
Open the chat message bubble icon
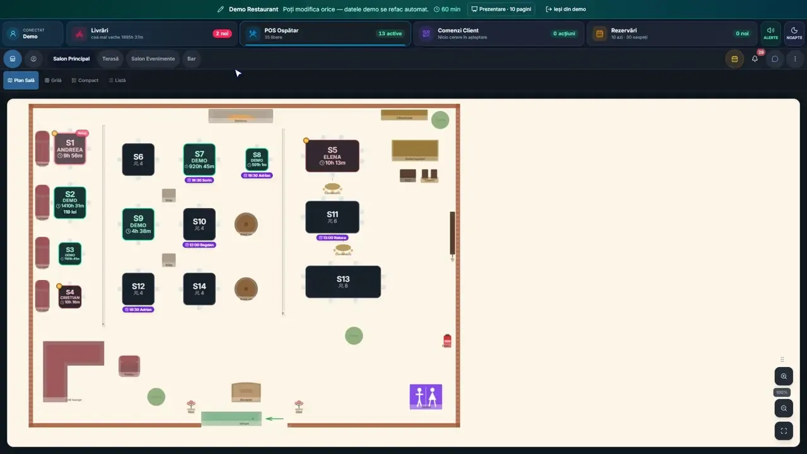click(775, 59)
